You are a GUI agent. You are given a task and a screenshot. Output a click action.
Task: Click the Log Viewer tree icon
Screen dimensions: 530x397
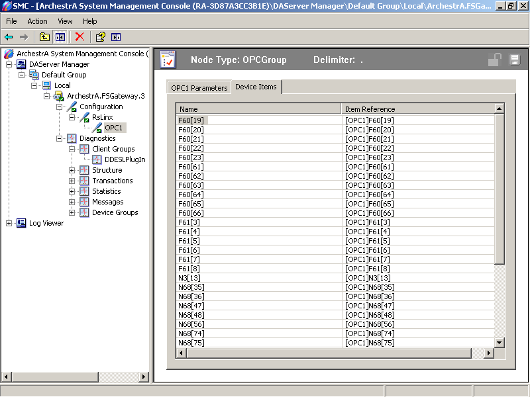tap(21, 223)
